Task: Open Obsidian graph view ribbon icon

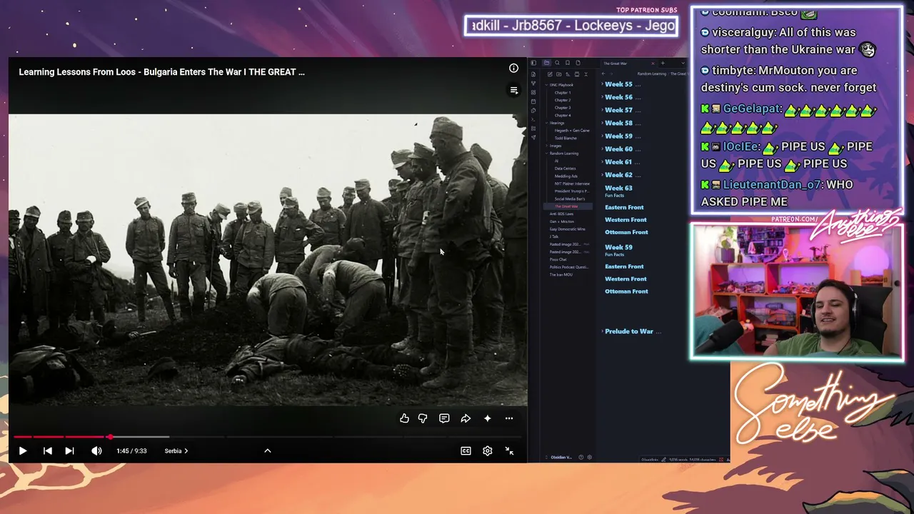Action: (533, 84)
